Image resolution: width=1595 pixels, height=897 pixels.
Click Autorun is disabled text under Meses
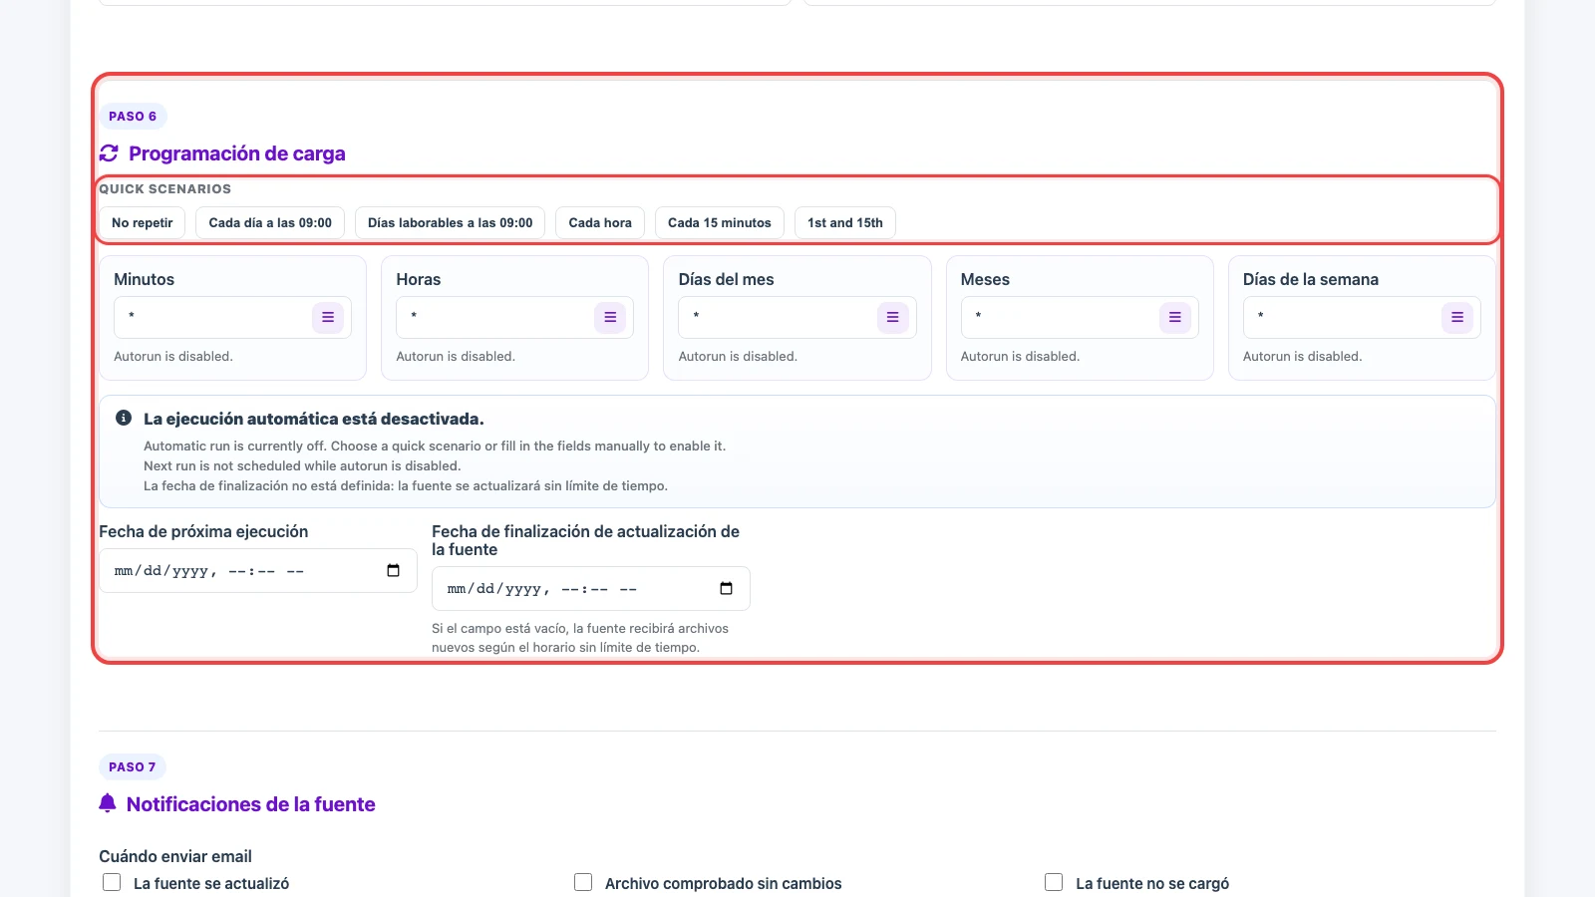coord(1020,356)
